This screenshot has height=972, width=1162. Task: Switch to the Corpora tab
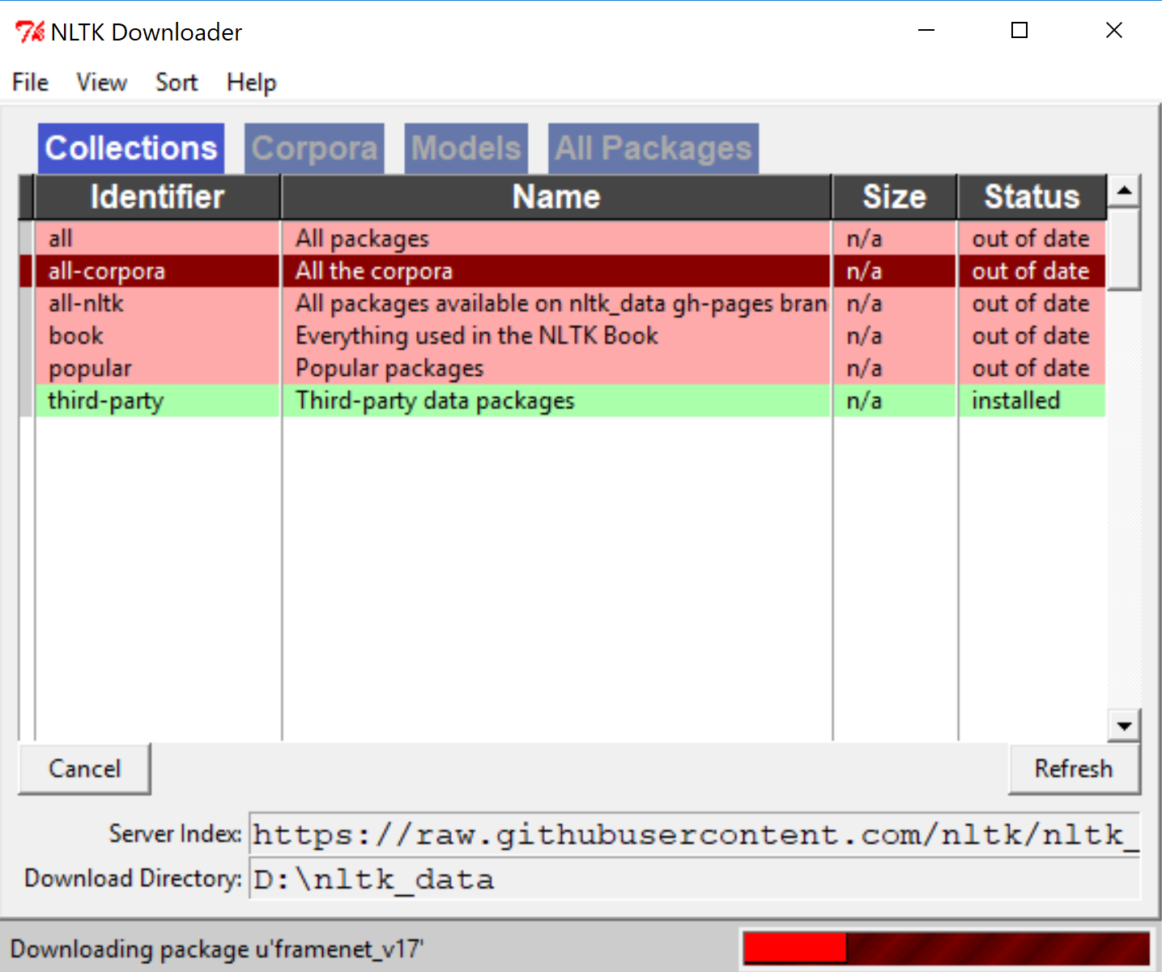pos(314,148)
